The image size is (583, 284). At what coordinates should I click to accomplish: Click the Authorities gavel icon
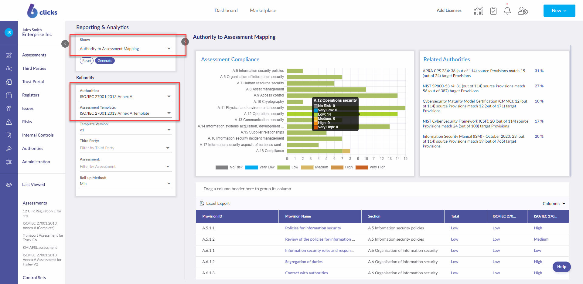click(9, 149)
